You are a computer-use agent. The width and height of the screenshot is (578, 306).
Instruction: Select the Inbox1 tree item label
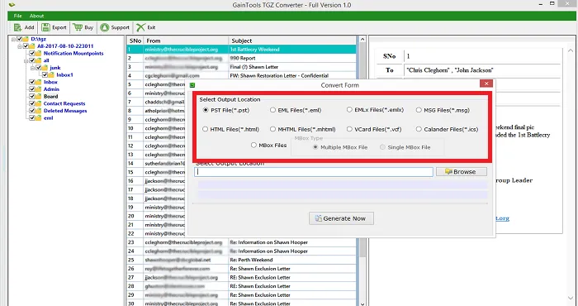pos(65,75)
